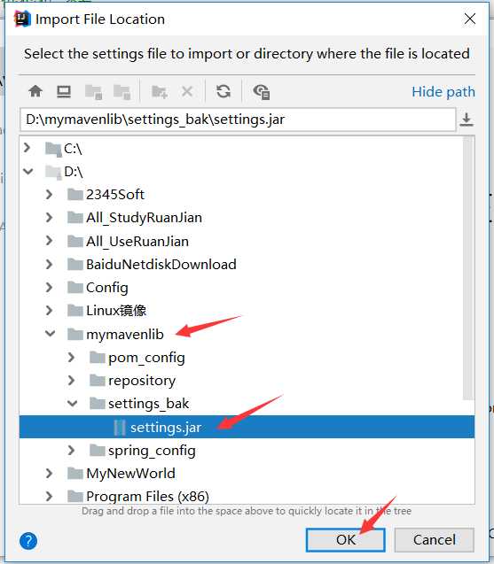Open recent paths history arrow
Screen dimensions: 494x564
467,120
